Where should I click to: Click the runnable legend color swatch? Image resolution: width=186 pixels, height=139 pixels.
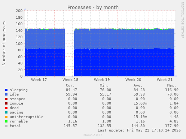[x=6, y=121]
